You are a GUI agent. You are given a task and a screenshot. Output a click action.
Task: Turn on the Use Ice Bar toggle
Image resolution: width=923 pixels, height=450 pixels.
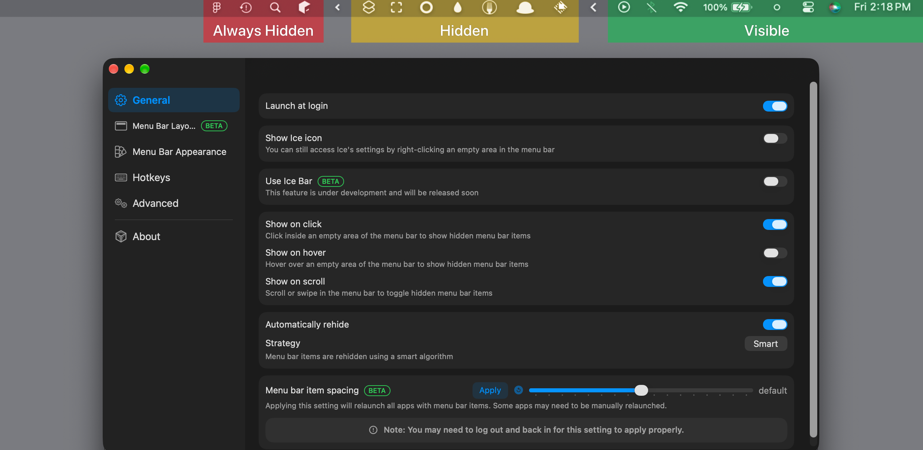[775, 181]
